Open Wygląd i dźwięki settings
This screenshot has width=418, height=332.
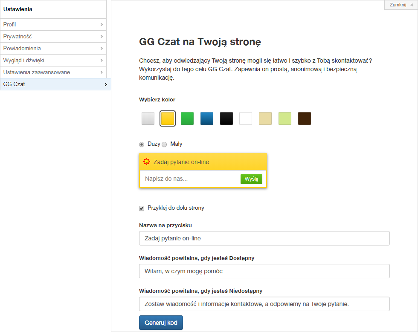53,61
